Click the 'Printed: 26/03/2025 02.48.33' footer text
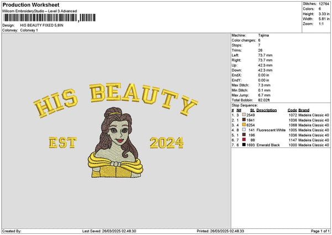This screenshot has height=235, width=332. click(220, 231)
